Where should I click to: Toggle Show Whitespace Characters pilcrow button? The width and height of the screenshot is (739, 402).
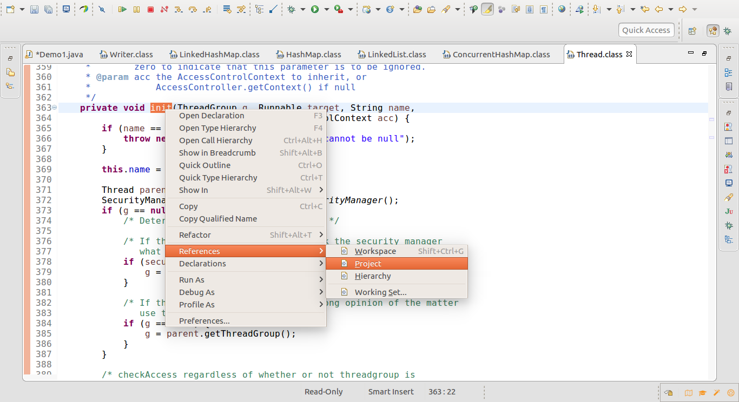[x=543, y=9]
